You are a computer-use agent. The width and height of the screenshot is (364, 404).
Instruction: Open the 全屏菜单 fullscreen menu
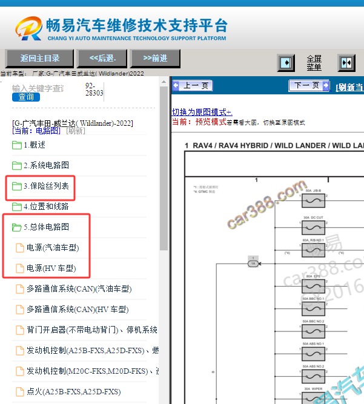(x=314, y=63)
